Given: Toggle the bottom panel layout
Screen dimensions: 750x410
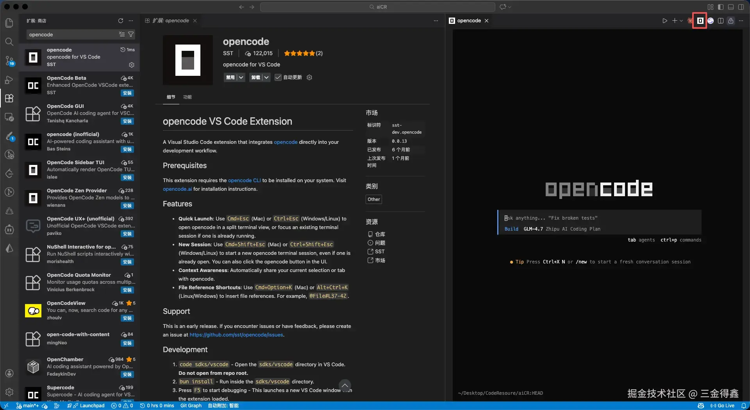Looking at the screenshot, I should (731, 7).
